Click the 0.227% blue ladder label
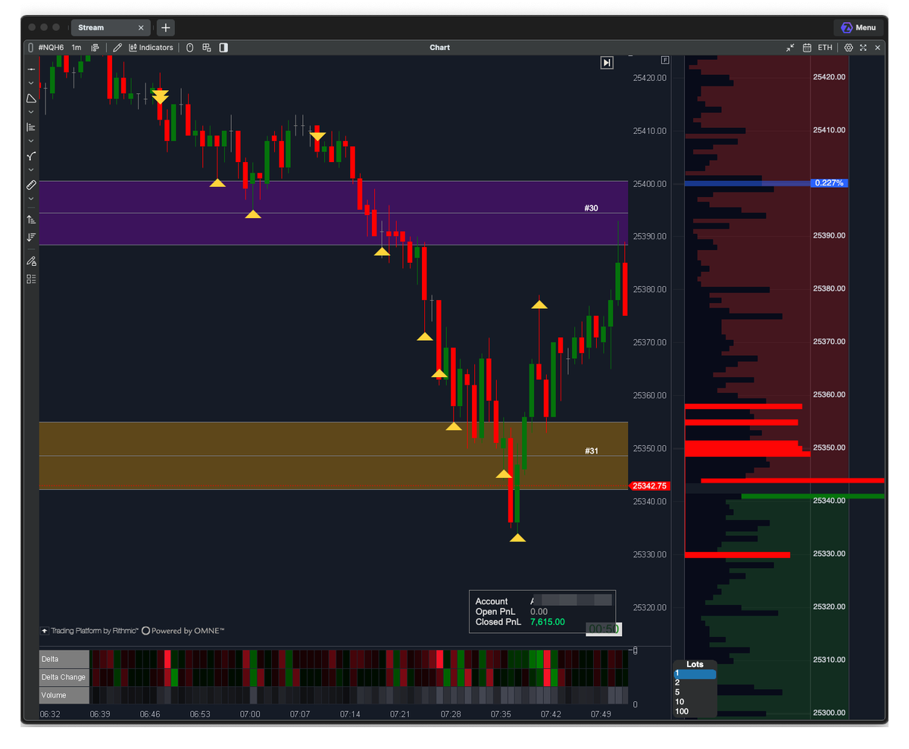Viewport: 909px width, 749px height. (830, 183)
